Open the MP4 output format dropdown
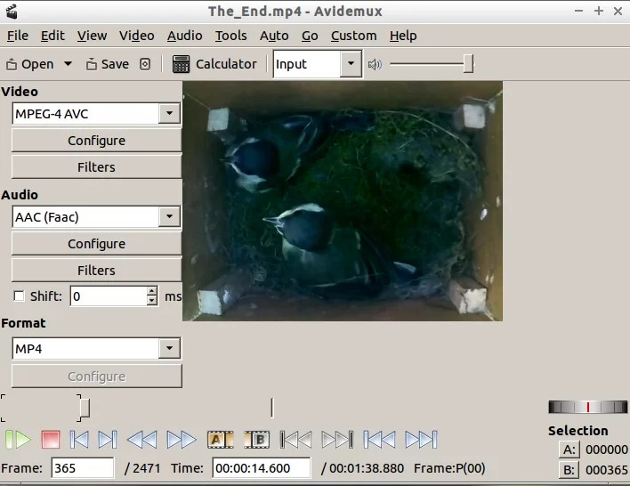630x486 pixels. click(x=96, y=349)
